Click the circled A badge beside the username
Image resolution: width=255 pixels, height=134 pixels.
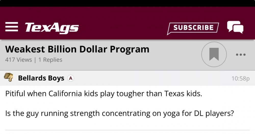tap(71, 78)
